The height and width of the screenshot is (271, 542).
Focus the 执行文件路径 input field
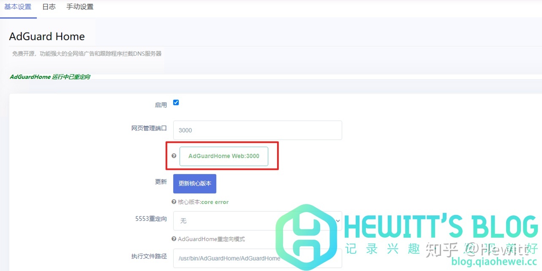click(257, 258)
